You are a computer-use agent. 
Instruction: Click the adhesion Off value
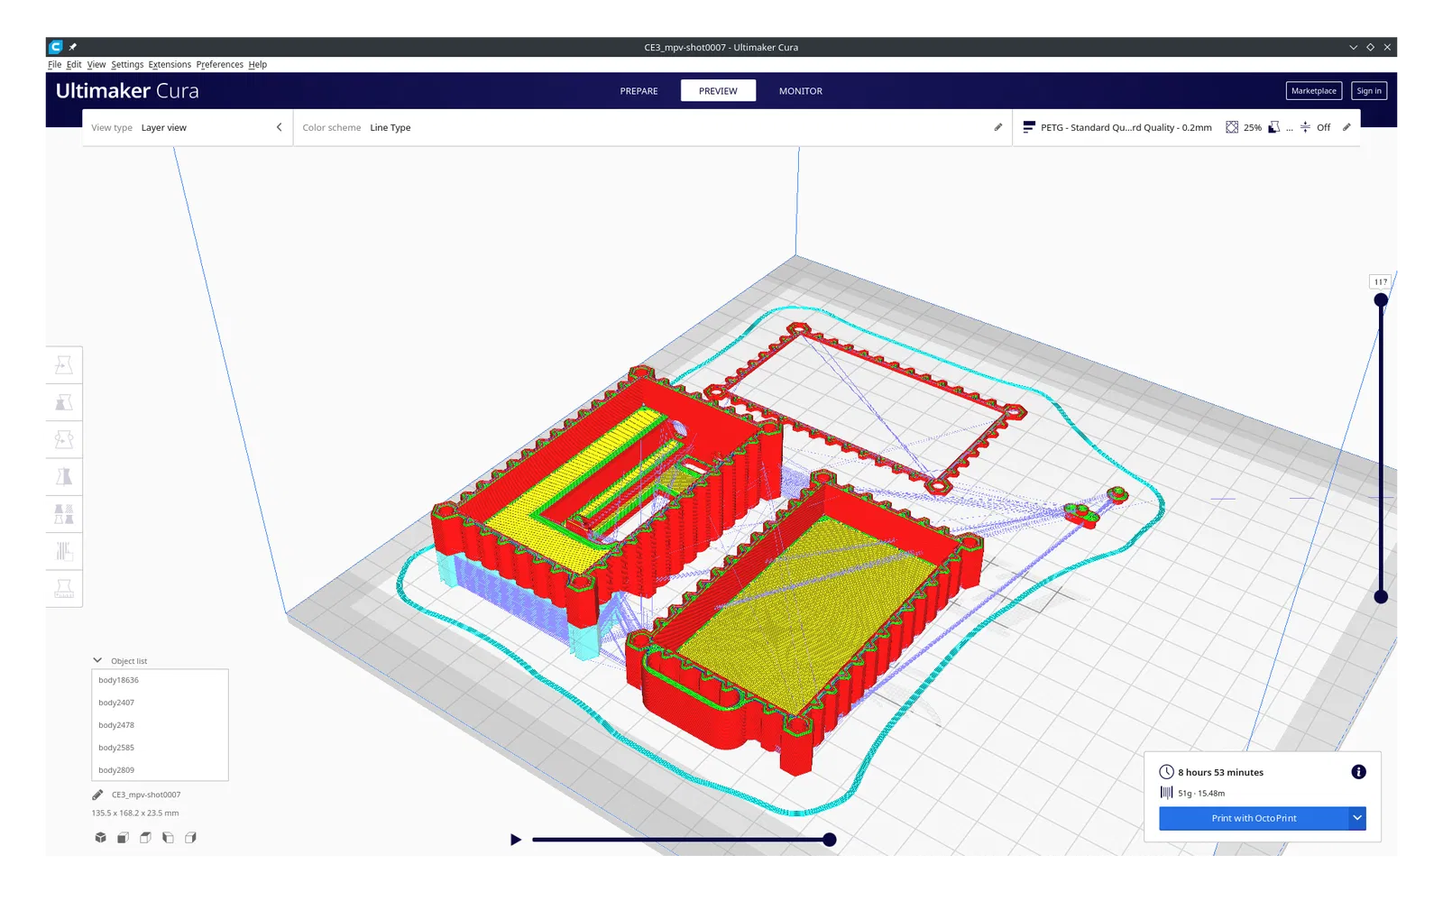[x=1323, y=128]
